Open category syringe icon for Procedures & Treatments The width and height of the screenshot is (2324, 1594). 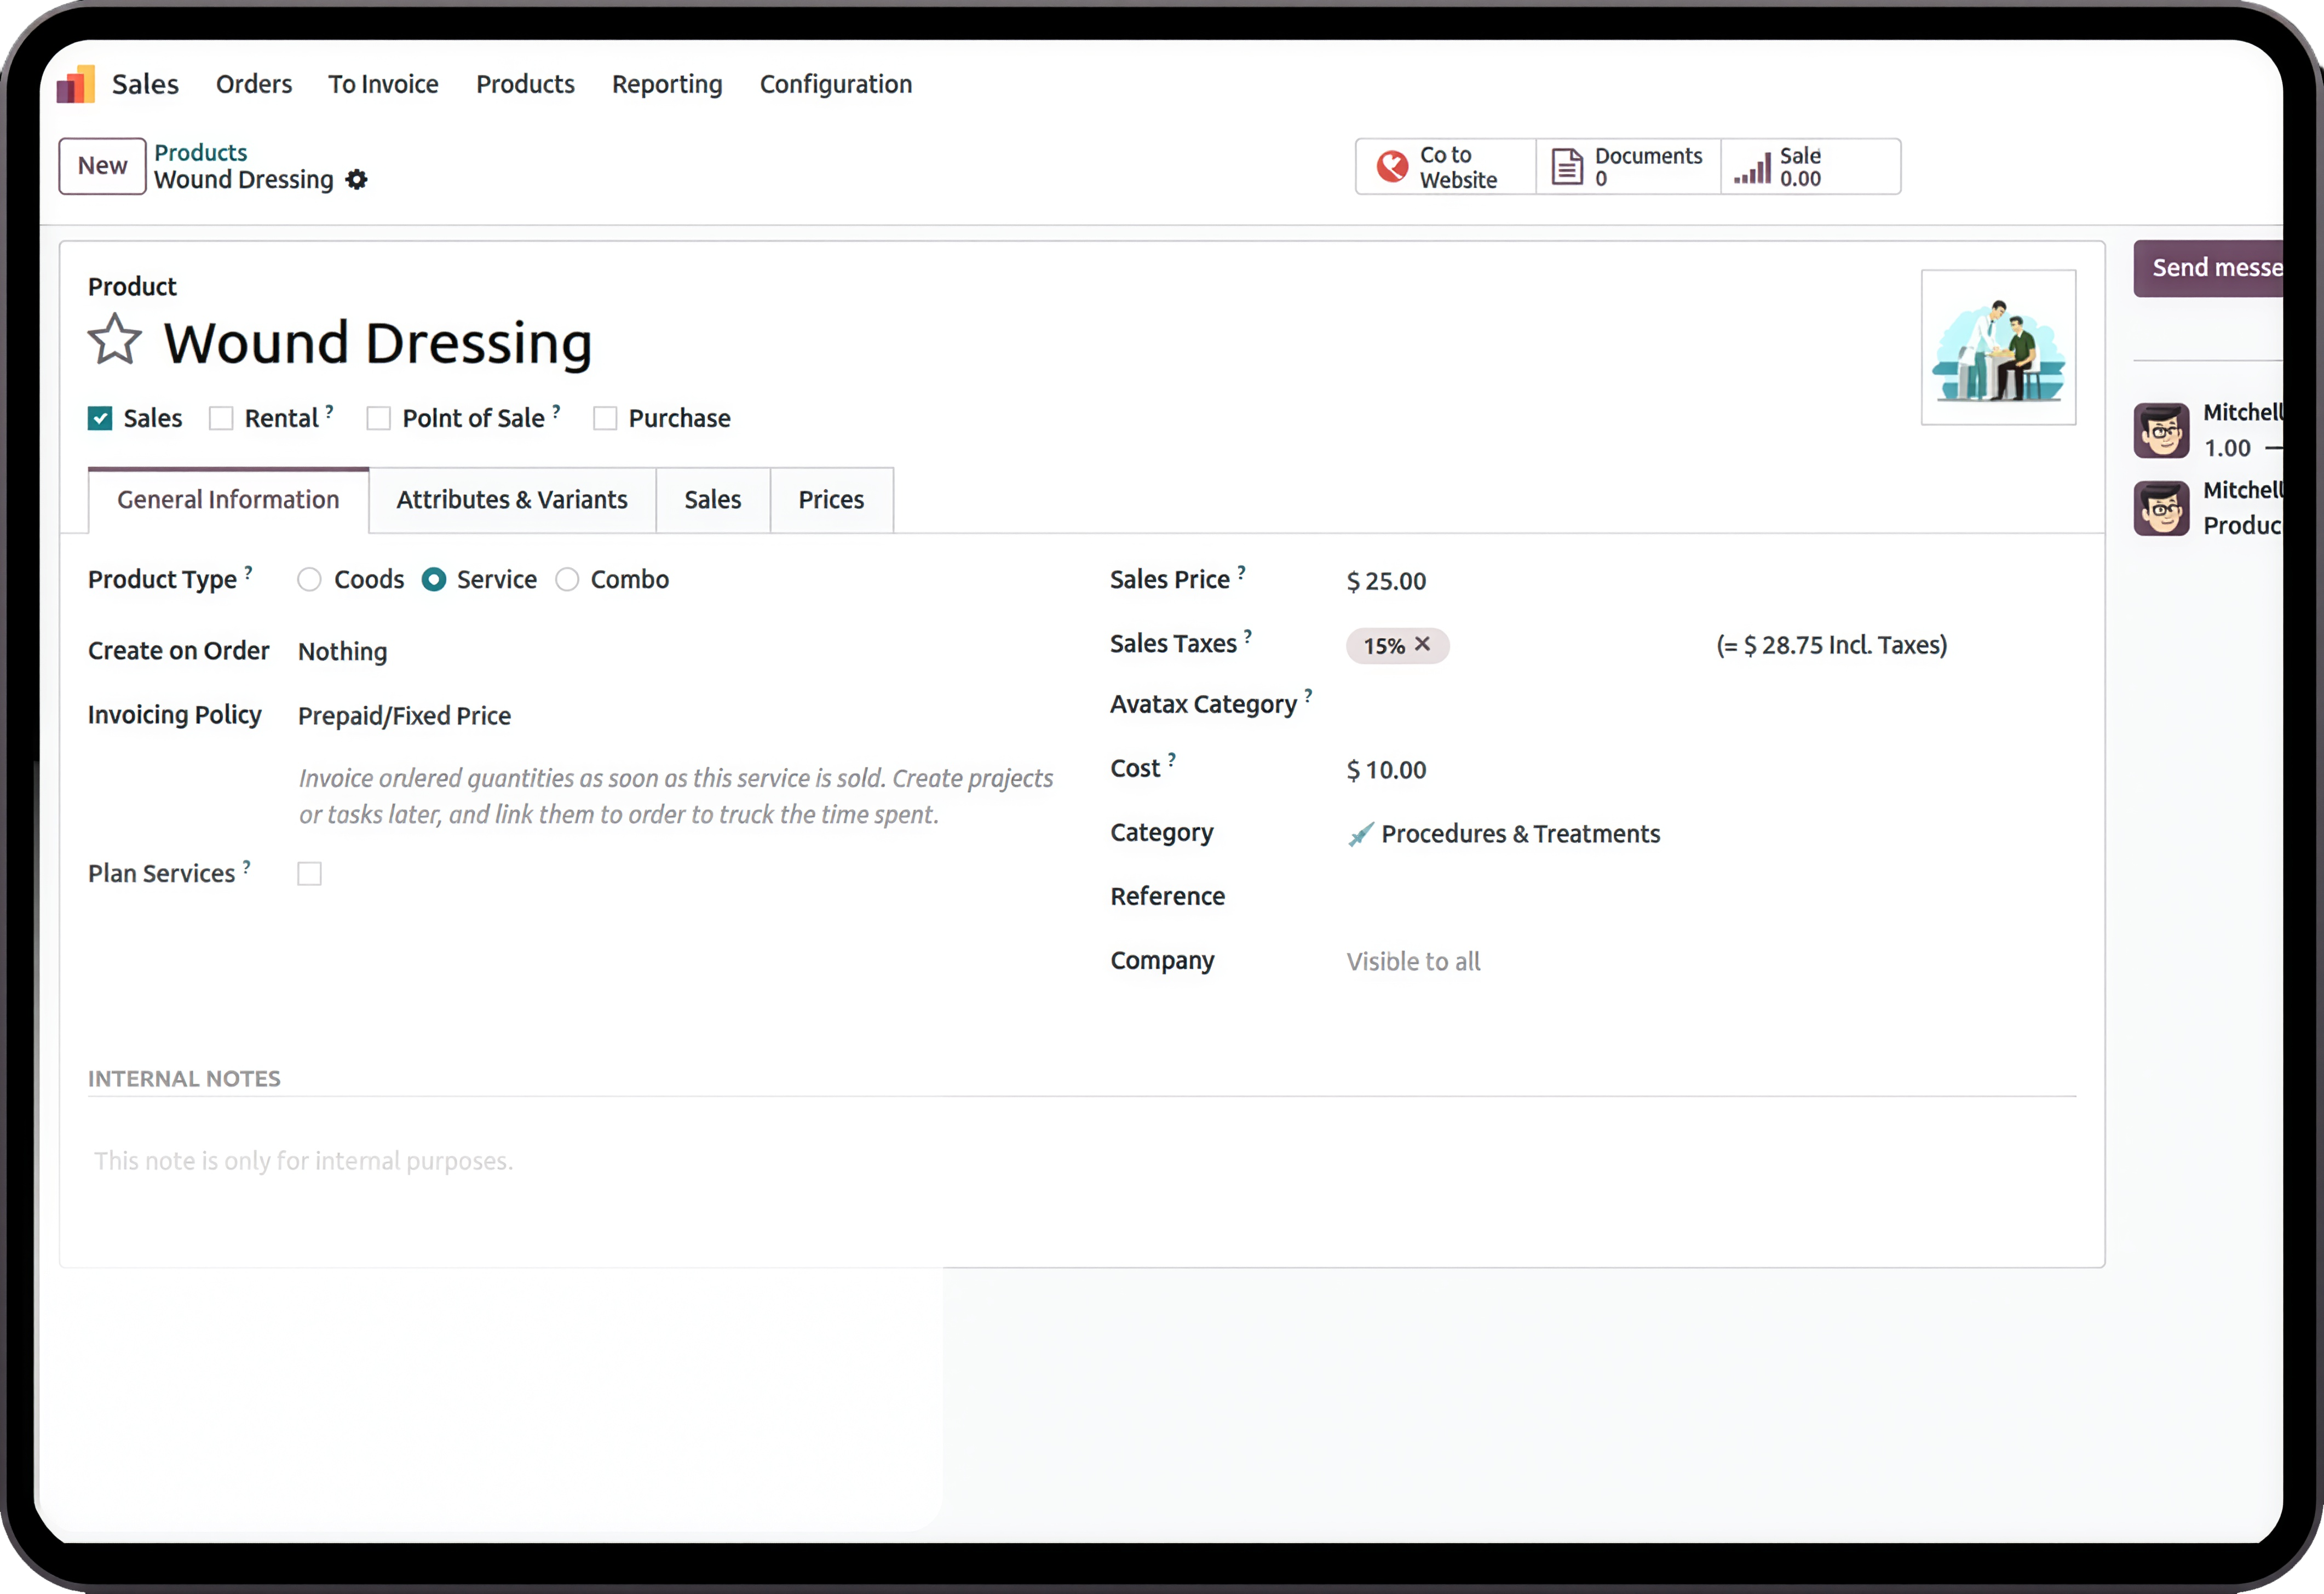pyautogui.click(x=1360, y=834)
